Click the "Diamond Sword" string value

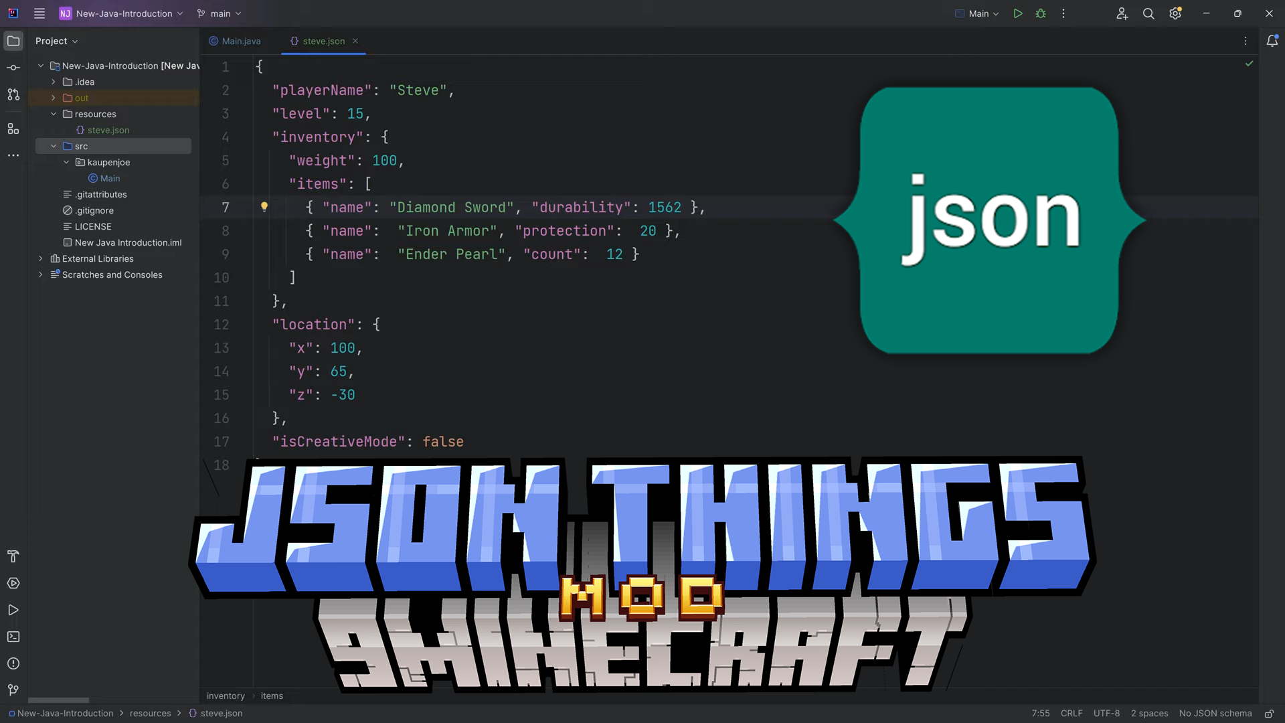point(452,208)
